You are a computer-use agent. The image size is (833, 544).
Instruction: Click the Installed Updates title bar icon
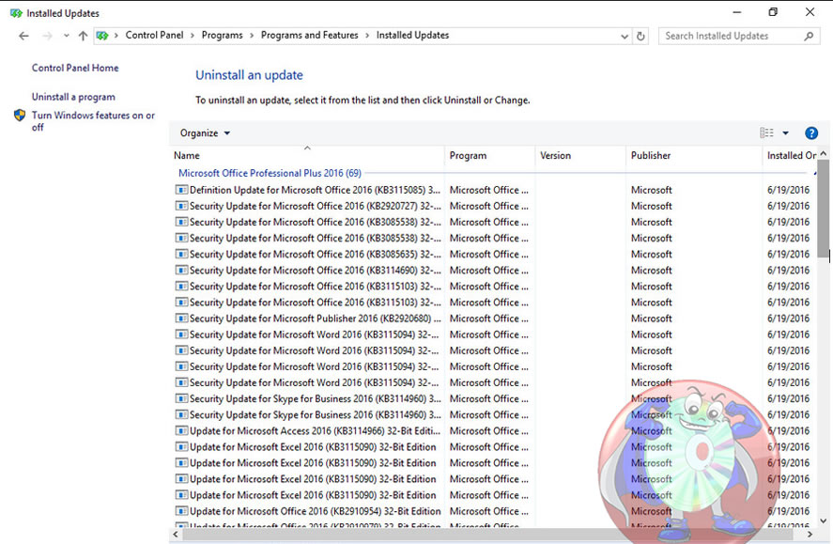17,13
